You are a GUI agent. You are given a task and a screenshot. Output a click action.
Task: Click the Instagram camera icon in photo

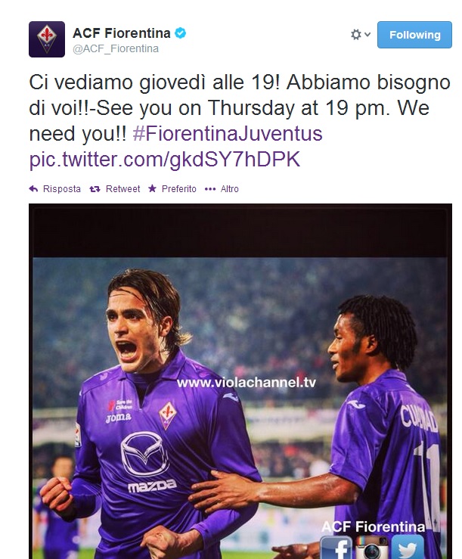pos(371,547)
